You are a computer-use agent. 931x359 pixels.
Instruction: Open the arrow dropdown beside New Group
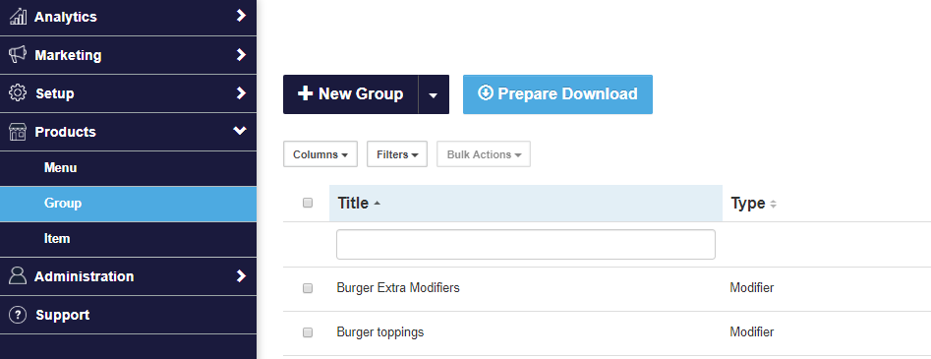click(434, 94)
